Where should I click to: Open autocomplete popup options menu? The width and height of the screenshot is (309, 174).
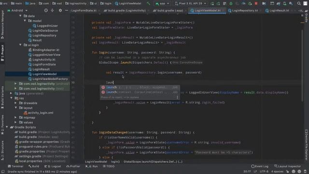click(177, 97)
